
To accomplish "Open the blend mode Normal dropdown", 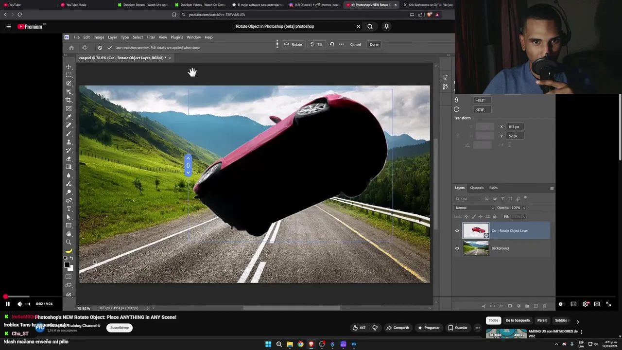I will [474, 208].
